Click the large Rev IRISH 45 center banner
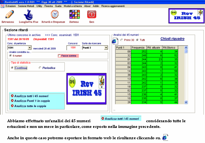 coord(86,89)
